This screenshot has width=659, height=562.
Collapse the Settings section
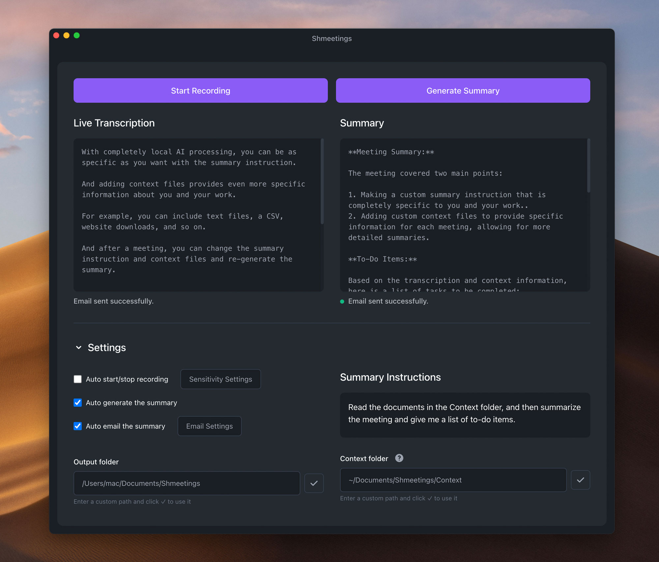tap(78, 347)
